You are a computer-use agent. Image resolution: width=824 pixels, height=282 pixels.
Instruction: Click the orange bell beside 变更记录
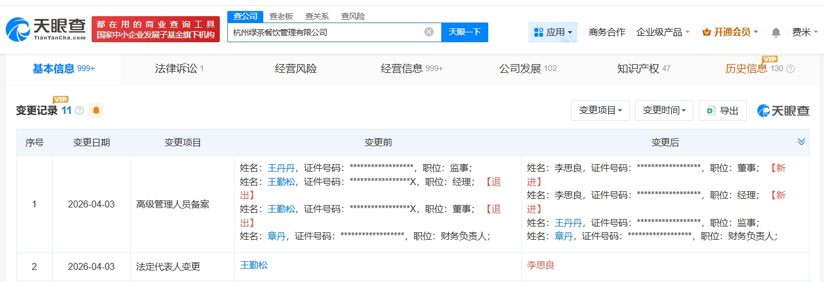[x=96, y=110]
